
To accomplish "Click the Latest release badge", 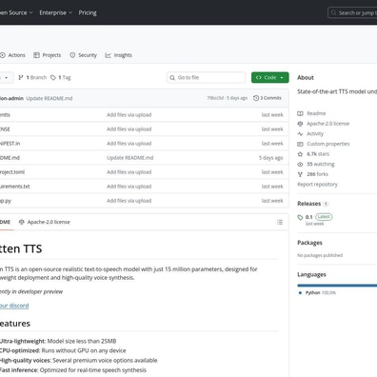I will pos(324,217).
